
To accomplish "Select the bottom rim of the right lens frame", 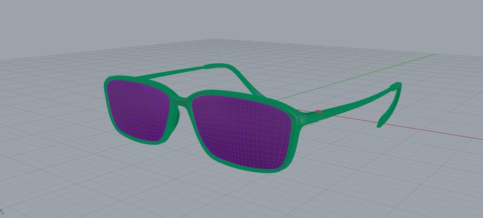I will 246,169.
